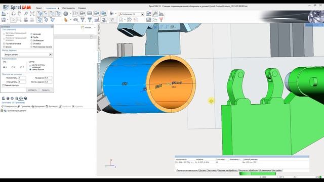Select the Труба radio button
The image size is (324, 182).
(31, 37)
